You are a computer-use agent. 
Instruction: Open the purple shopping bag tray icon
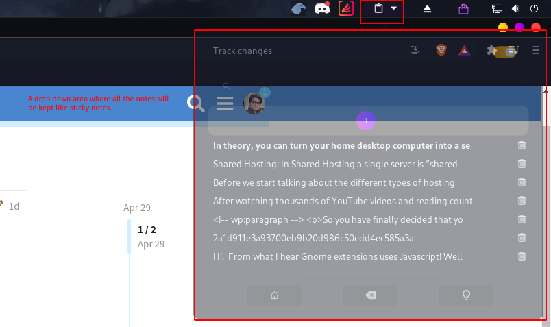pyautogui.click(x=463, y=9)
